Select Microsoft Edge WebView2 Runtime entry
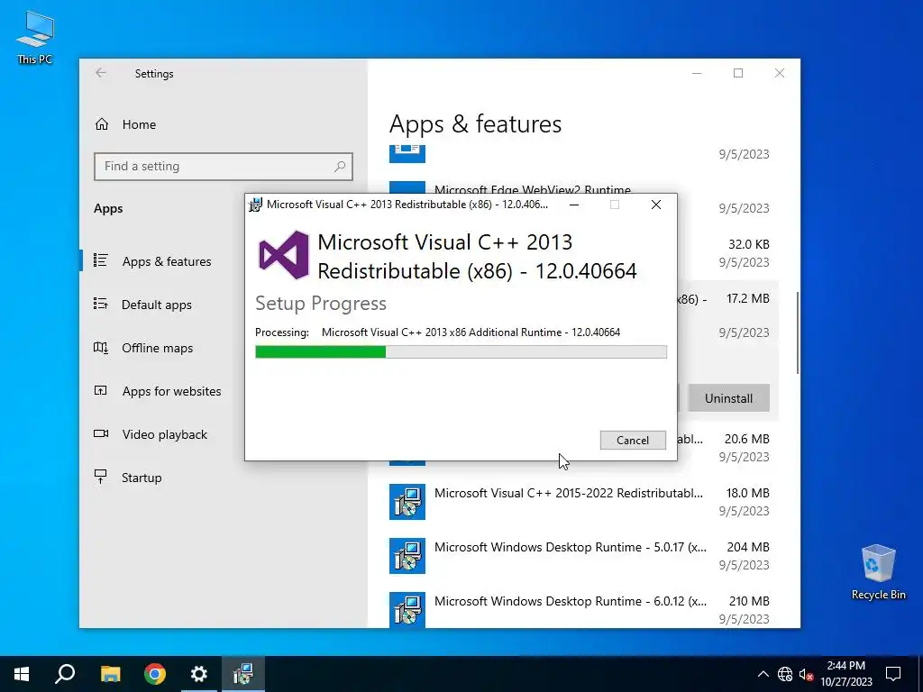The width and height of the screenshot is (923, 692). coord(532,189)
